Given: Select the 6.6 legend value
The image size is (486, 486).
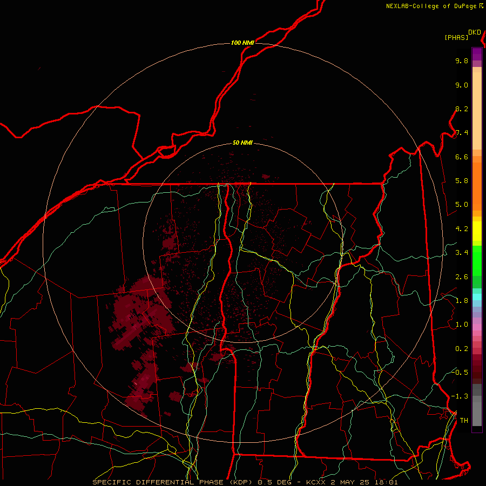Looking at the screenshot, I should pyautogui.click(x=462, y=157).
